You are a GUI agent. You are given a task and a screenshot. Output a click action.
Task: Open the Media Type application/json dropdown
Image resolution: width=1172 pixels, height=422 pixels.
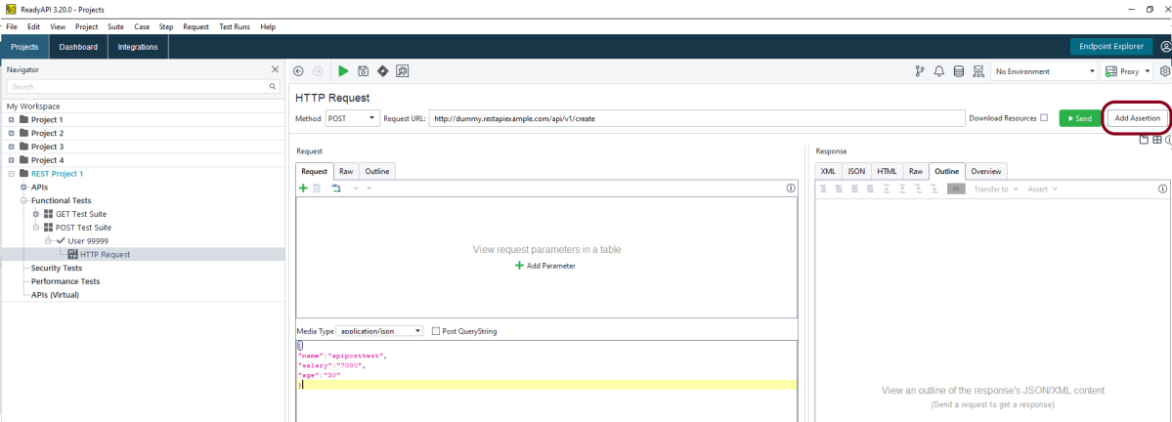tap(379, 331)
